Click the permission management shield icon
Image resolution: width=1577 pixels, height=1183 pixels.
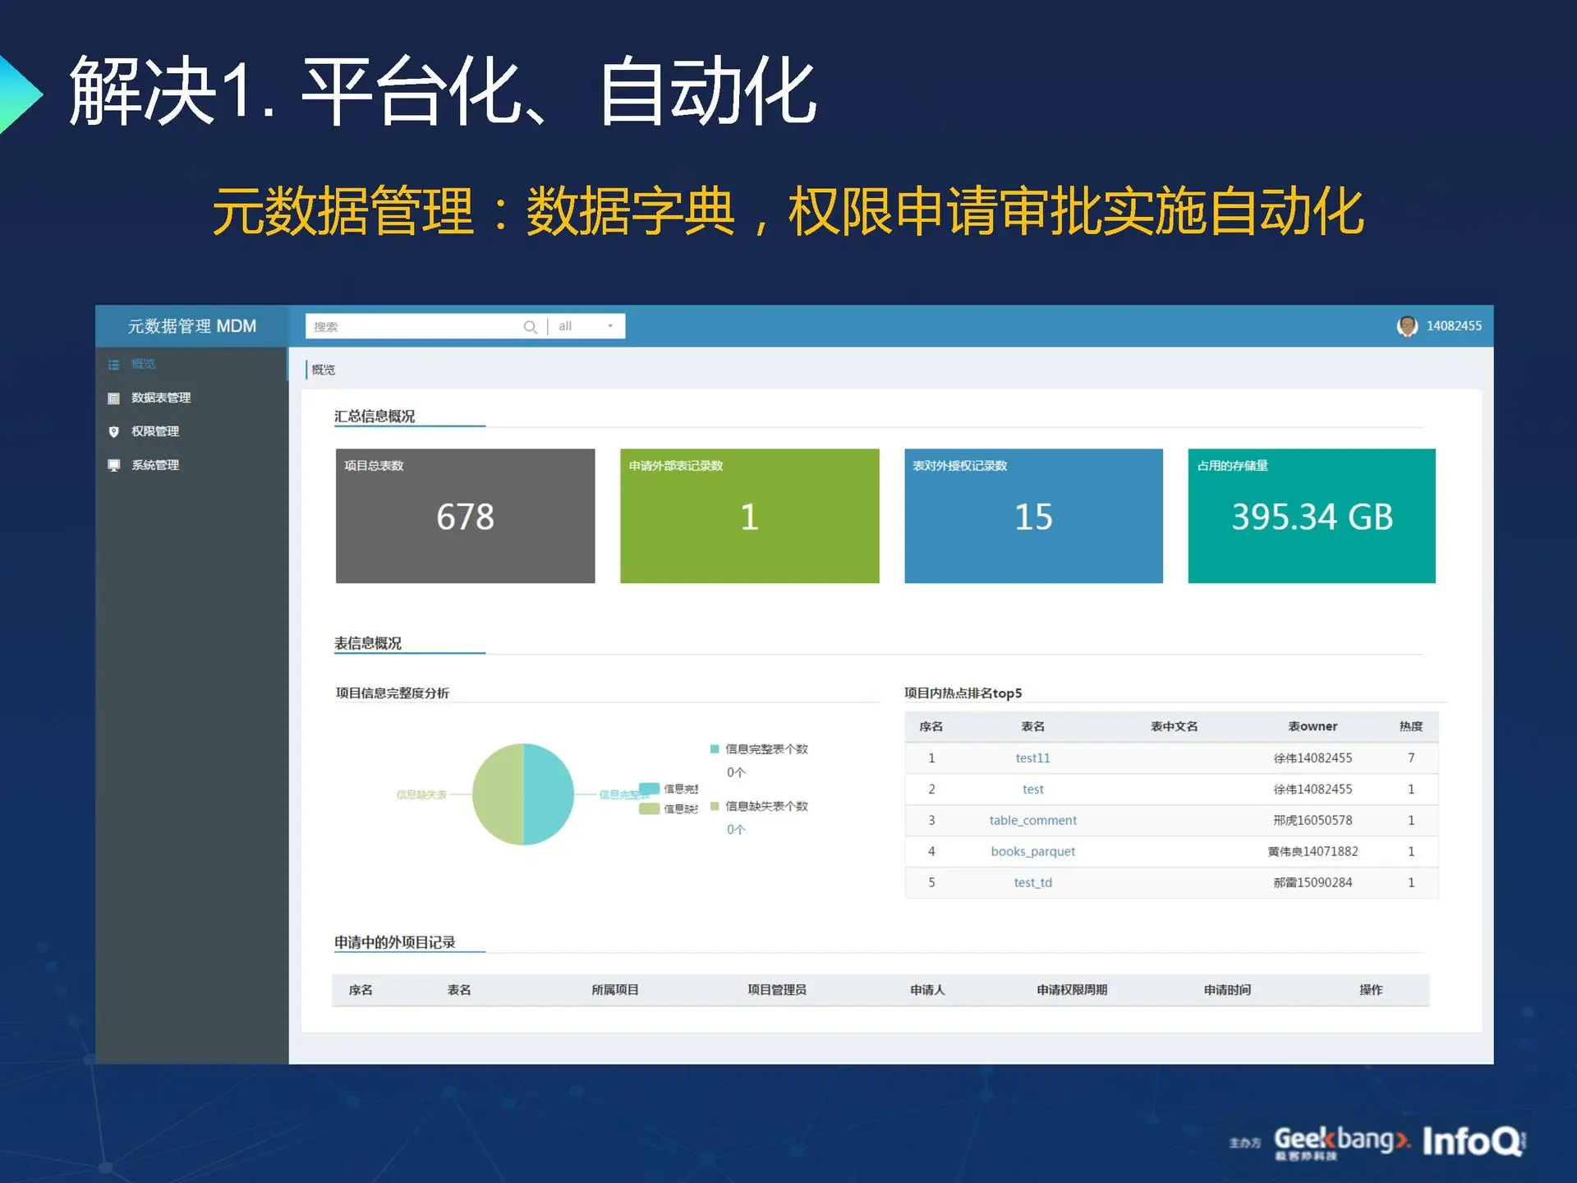tap(114, 432)
